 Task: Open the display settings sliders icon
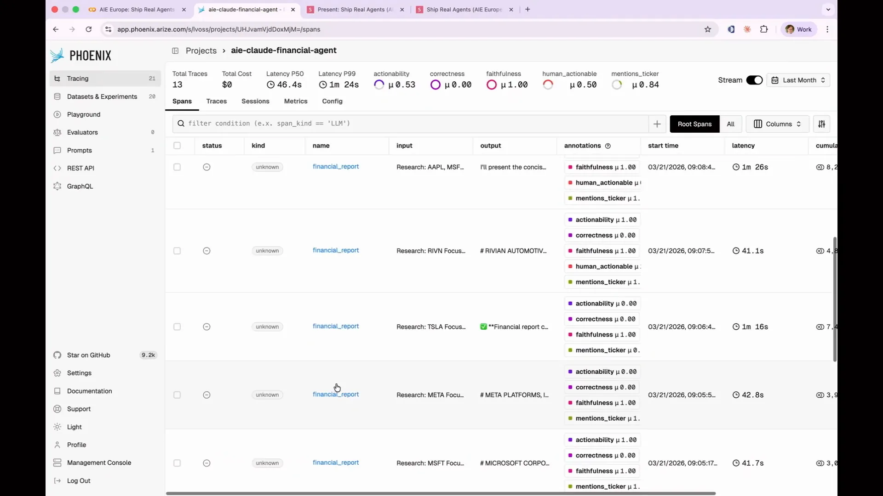point(821,124)
